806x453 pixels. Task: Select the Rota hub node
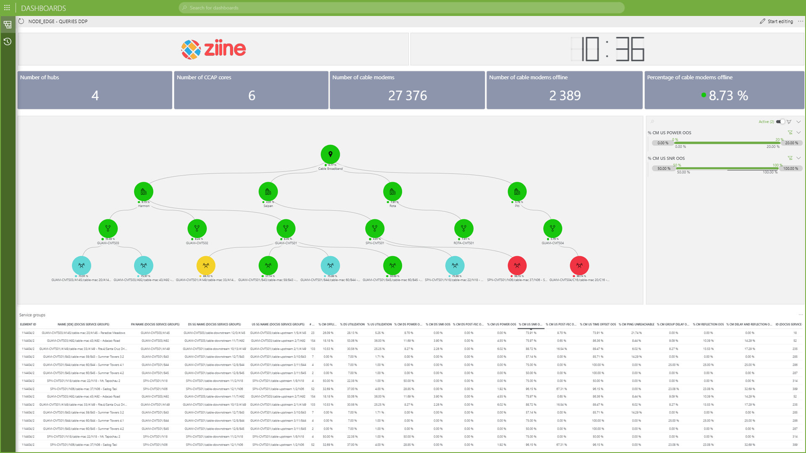point(393,192)
